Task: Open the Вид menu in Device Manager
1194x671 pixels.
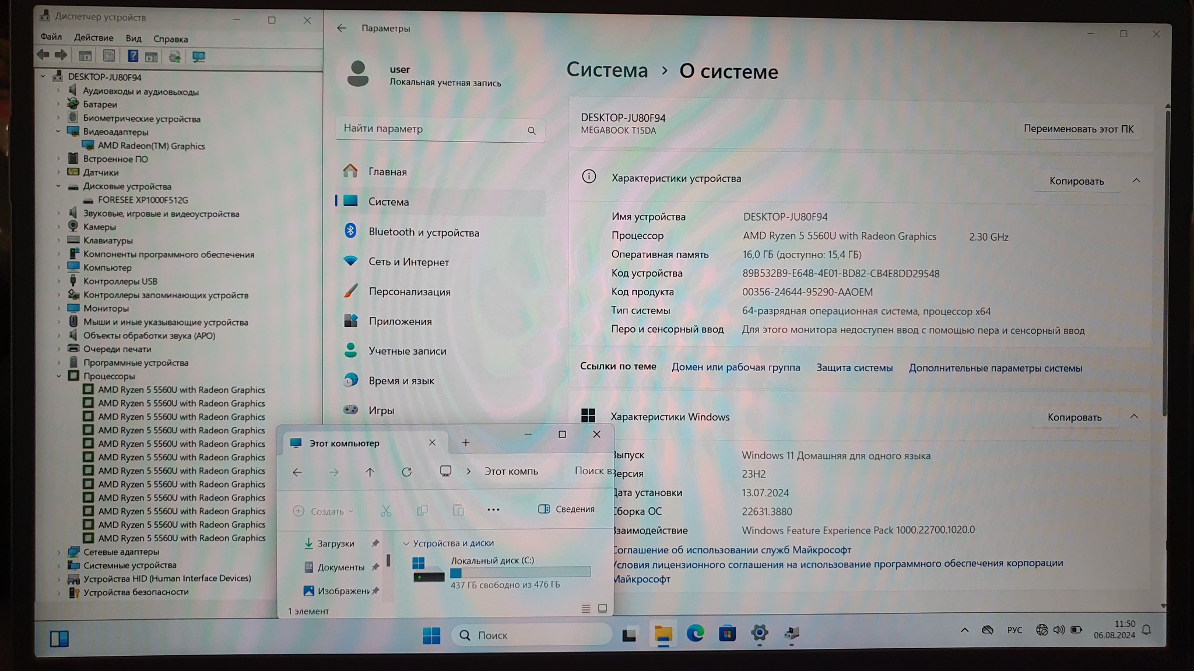Action: pos(134,38)
